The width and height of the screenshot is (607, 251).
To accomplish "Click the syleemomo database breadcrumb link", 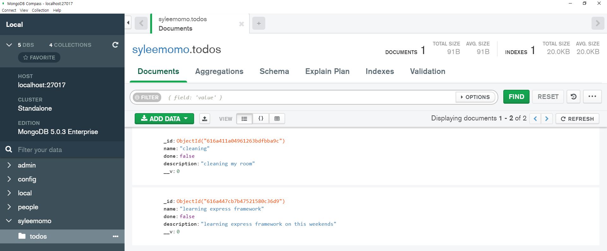I will pos(161,49).
